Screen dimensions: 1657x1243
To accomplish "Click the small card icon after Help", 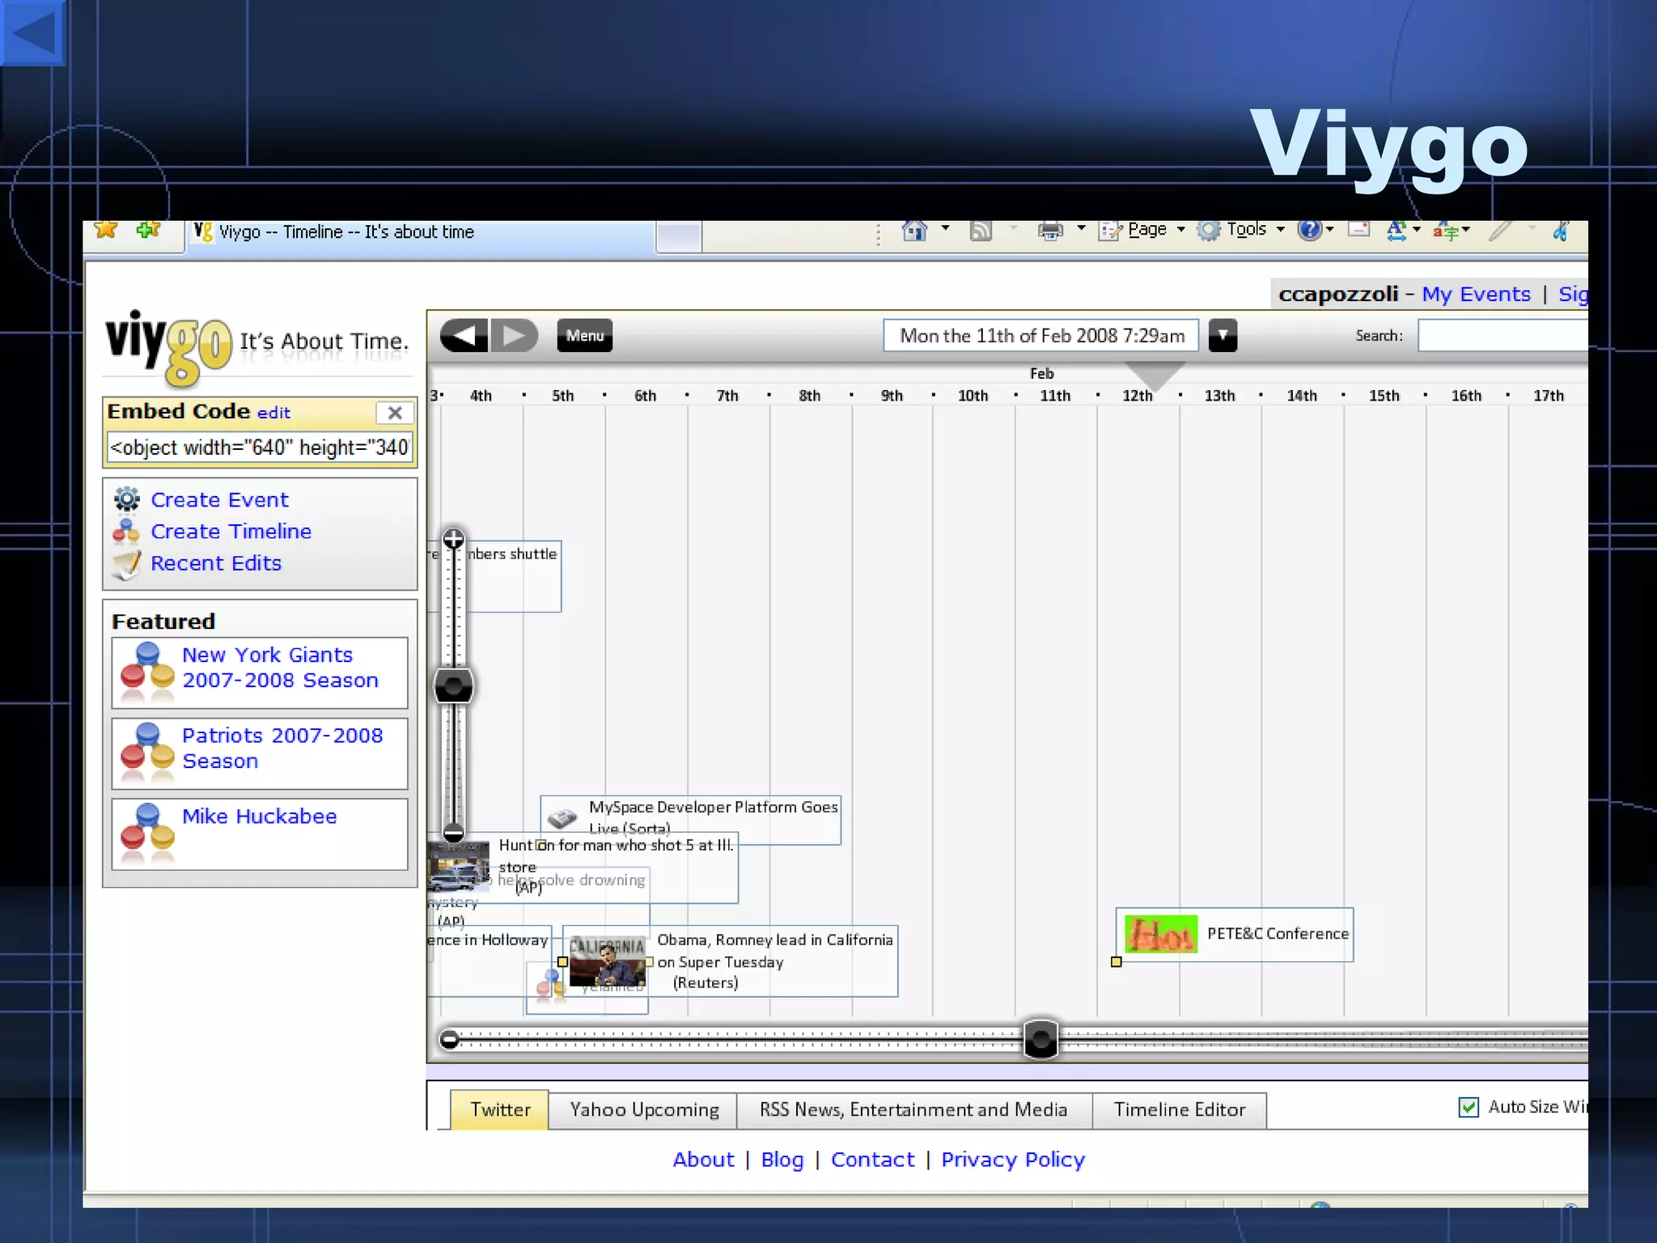I will point(1359,229).
